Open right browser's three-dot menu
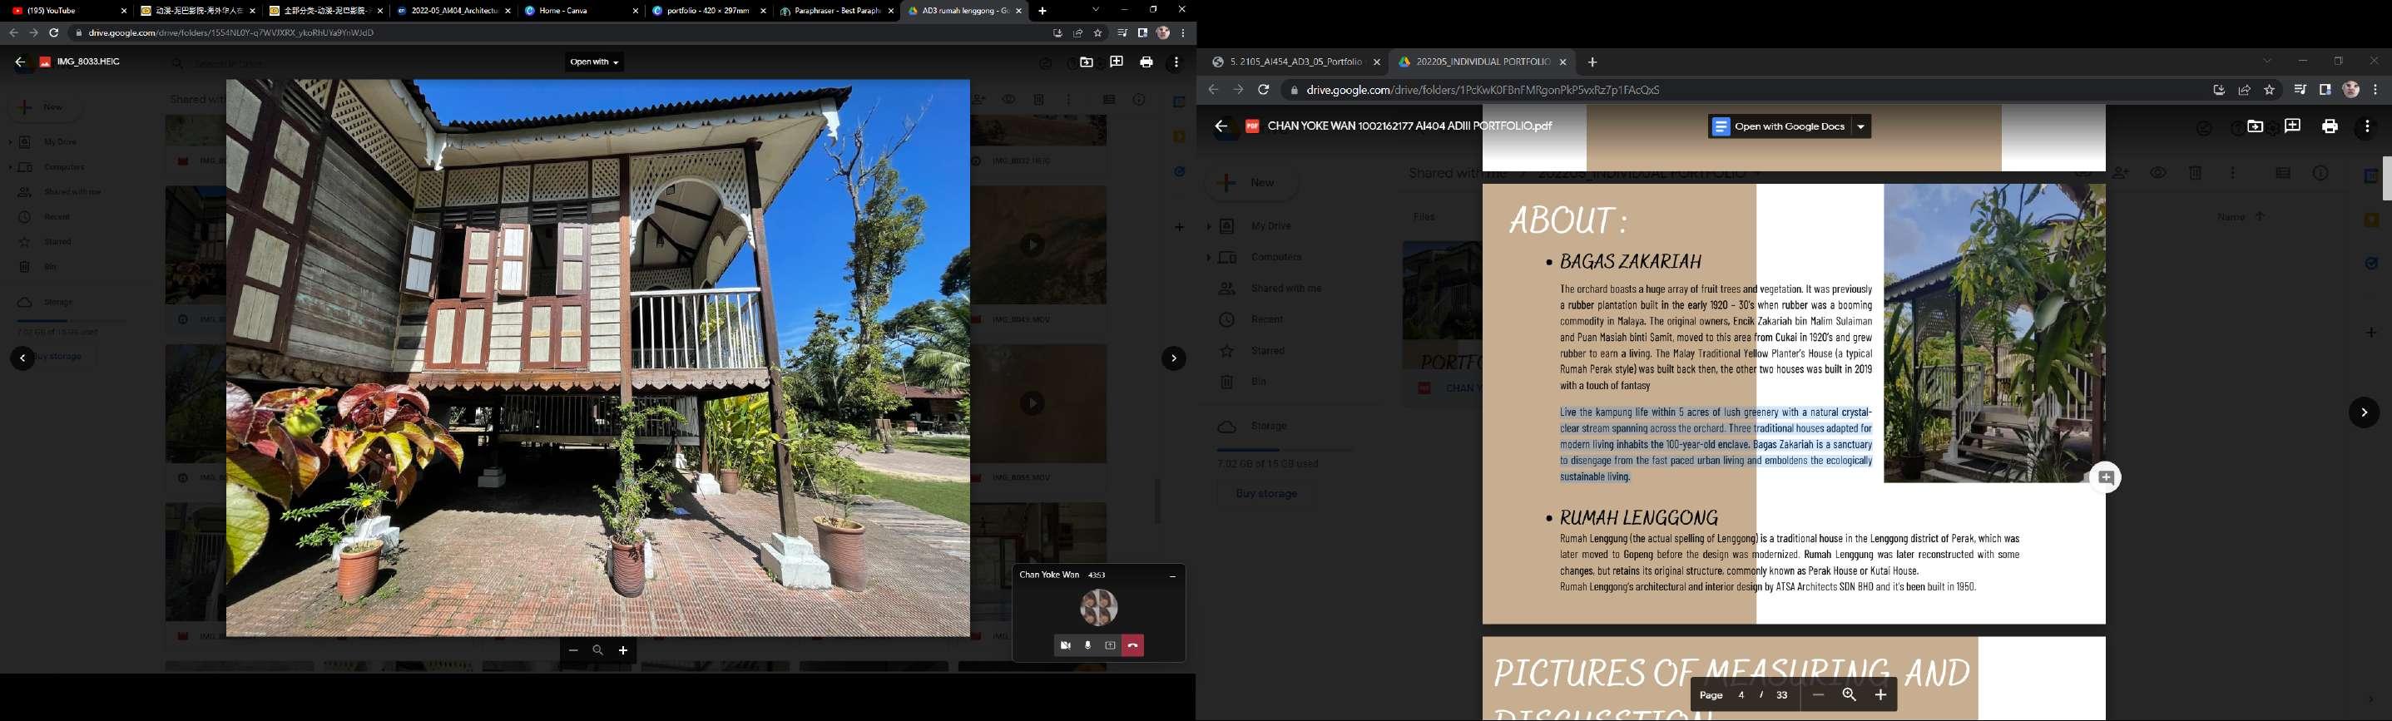Image resolution: width=2392 pixels, height=721 pixels. (2376, 90)
